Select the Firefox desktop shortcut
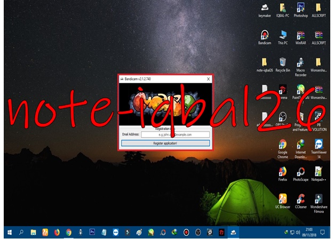Viewport: 334px width, 239px height. (283, 174)
